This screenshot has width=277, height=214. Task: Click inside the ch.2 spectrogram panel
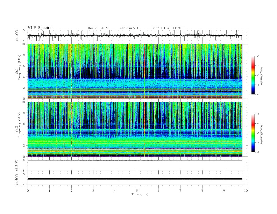[x=135, y=129]
